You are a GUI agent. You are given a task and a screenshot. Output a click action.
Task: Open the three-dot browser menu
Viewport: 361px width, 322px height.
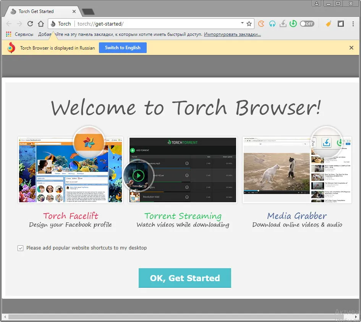(353, 24)
